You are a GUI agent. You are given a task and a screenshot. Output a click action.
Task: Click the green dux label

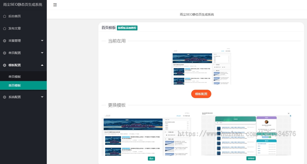(151, 159)
